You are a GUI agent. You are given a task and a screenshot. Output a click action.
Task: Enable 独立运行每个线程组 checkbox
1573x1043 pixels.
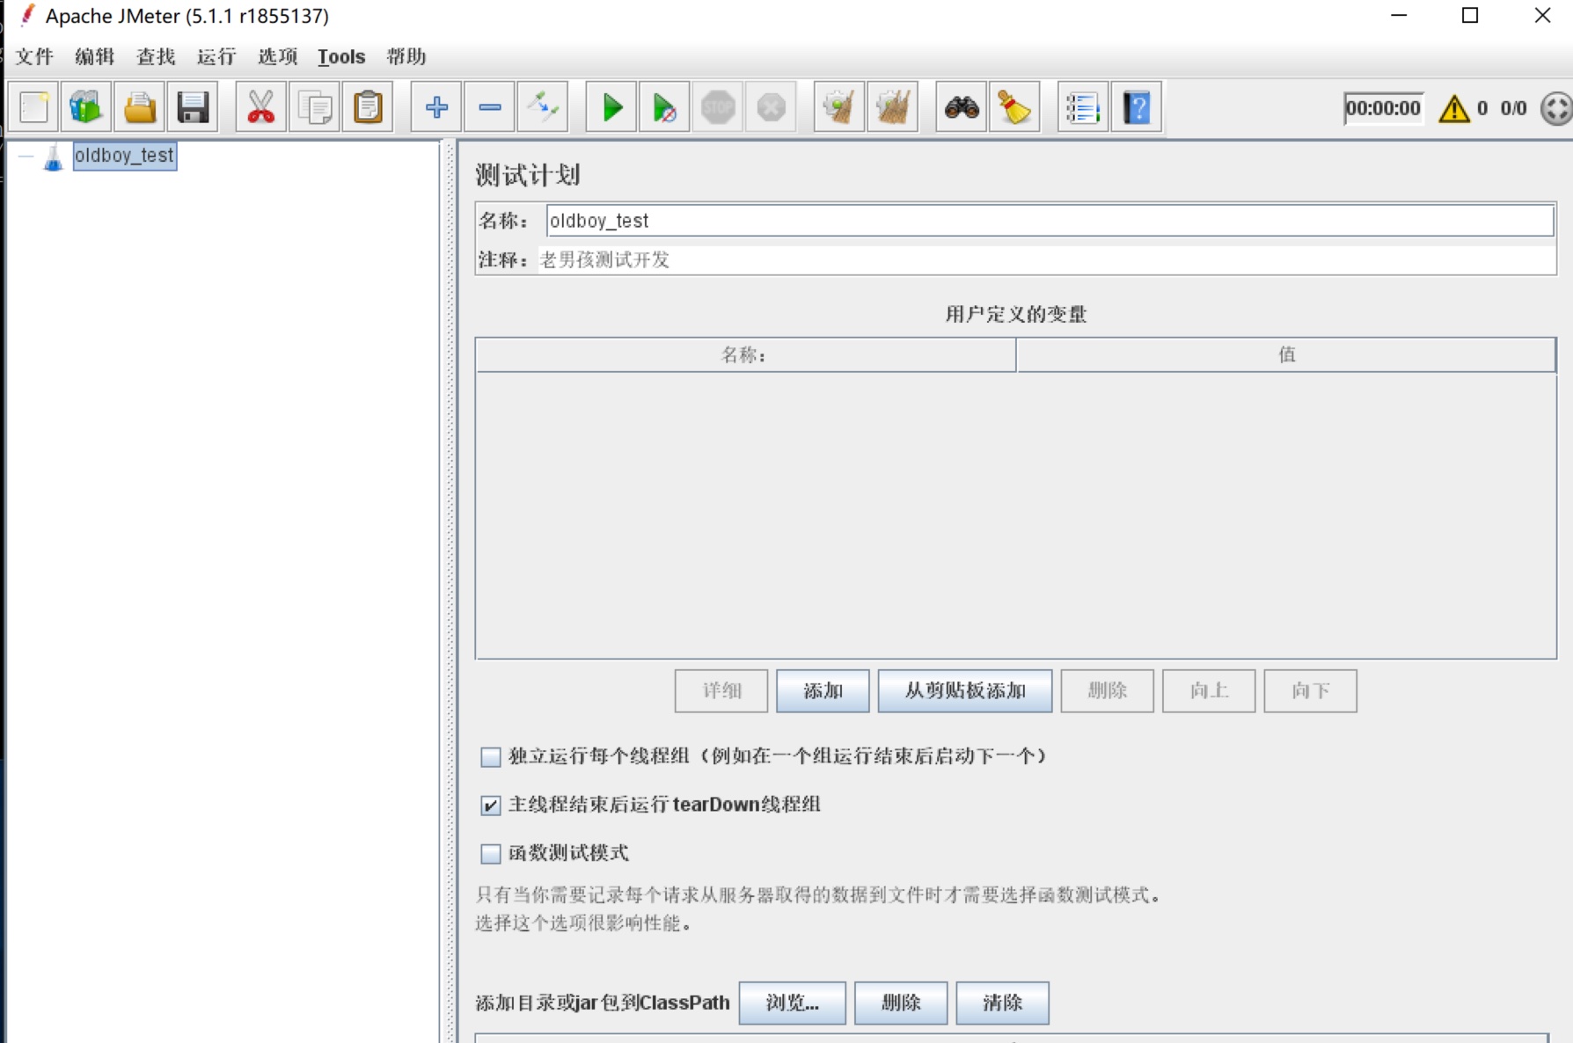pos(491,756)
